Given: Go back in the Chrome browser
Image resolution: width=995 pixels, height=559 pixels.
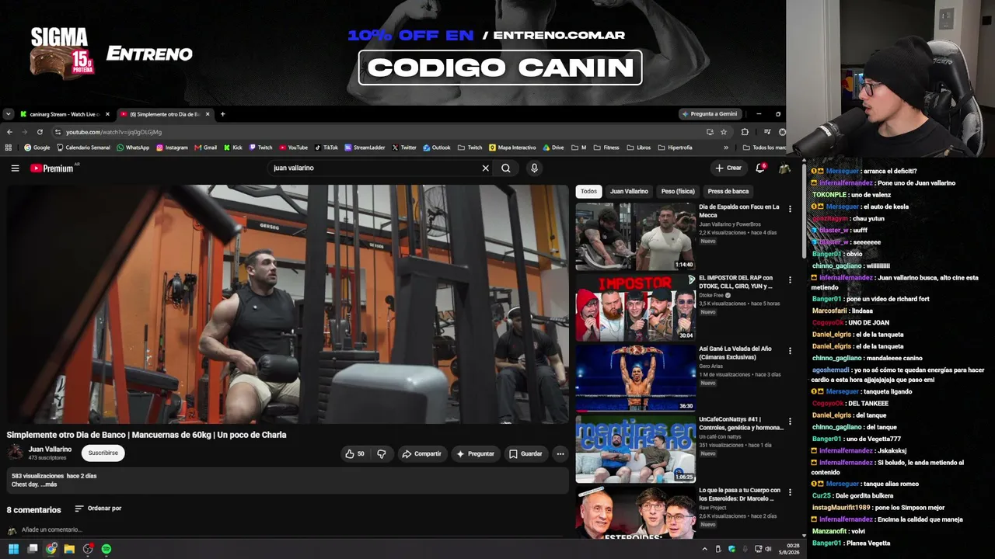Looking at the screenshot, I should [x=9, y=132].
